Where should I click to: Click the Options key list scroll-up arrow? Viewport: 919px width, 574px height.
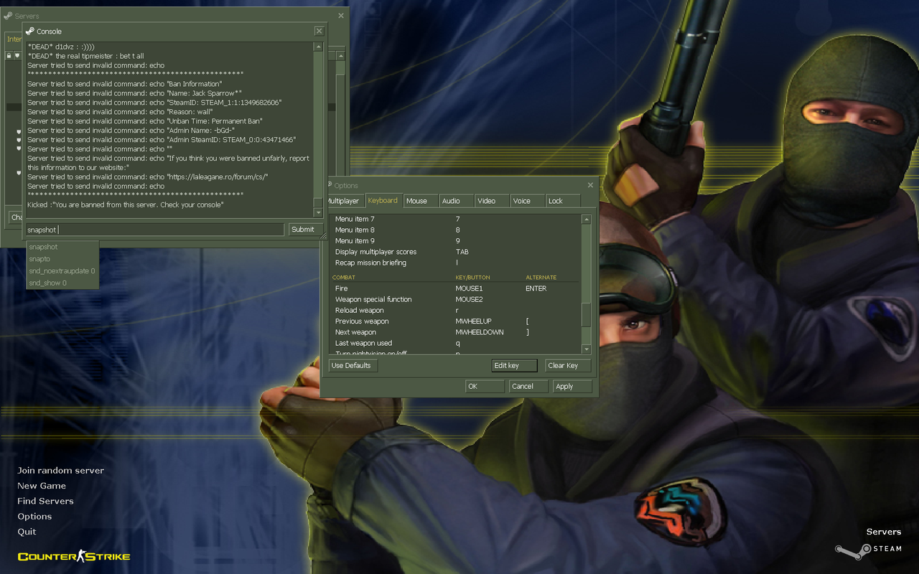(586, 220)
